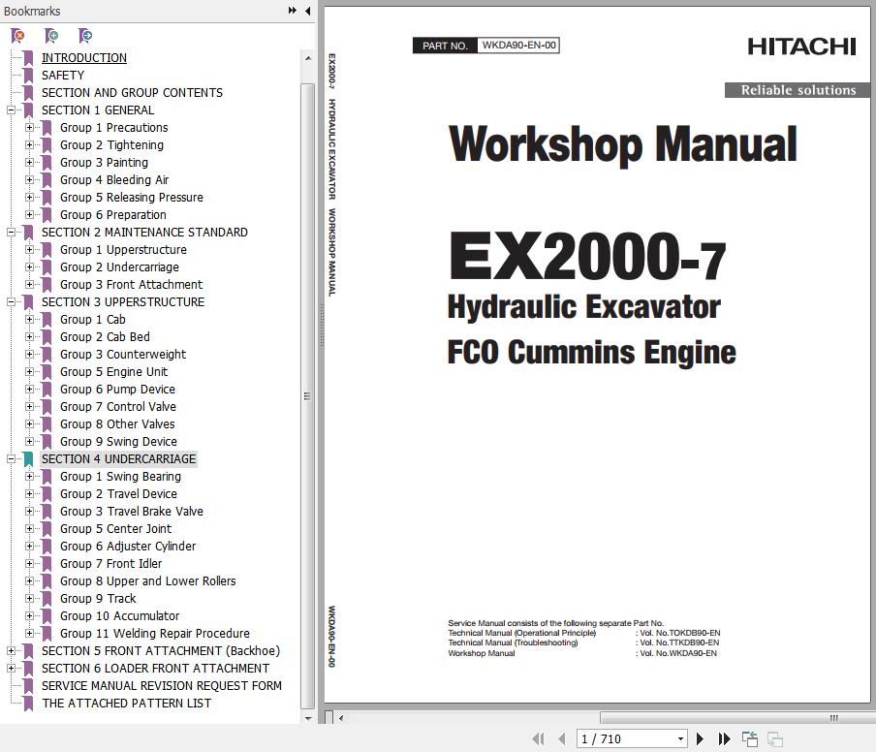Click the delete bookmark icon
The width and height of the screenshot is (876, 752).
17,36
